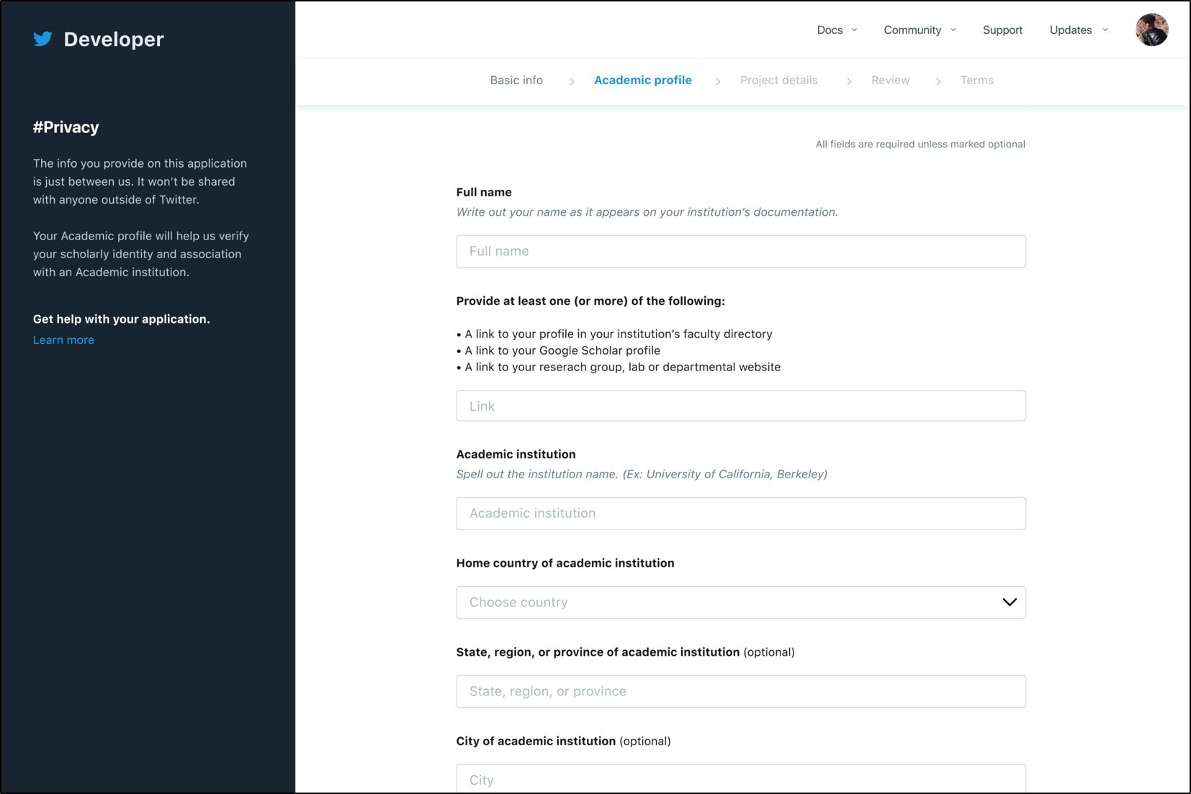
Task: Expand the Docs menu
Action: click(836, 30)
